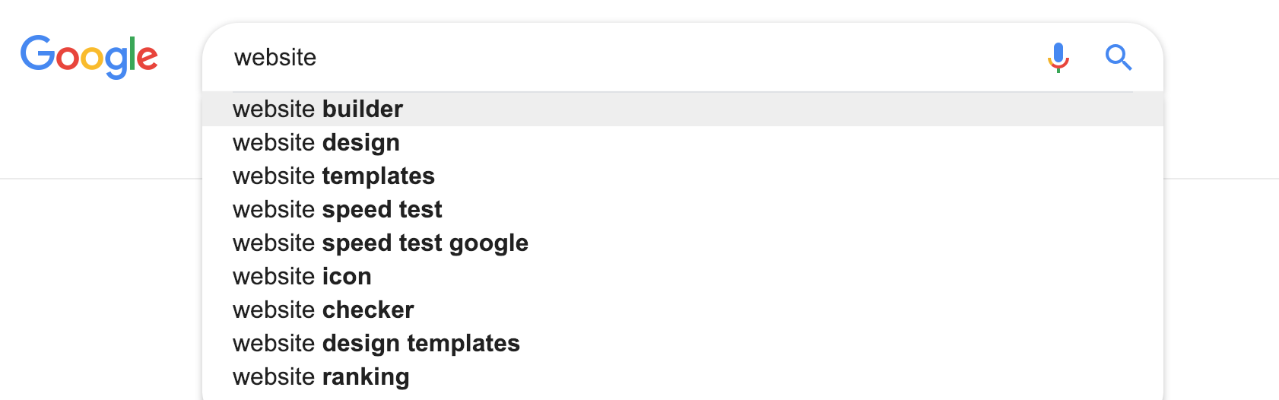The height and width of the screenshot is (400, 1279).
Task: Select the "website builder" suggestion
Action: pos(318,110)
